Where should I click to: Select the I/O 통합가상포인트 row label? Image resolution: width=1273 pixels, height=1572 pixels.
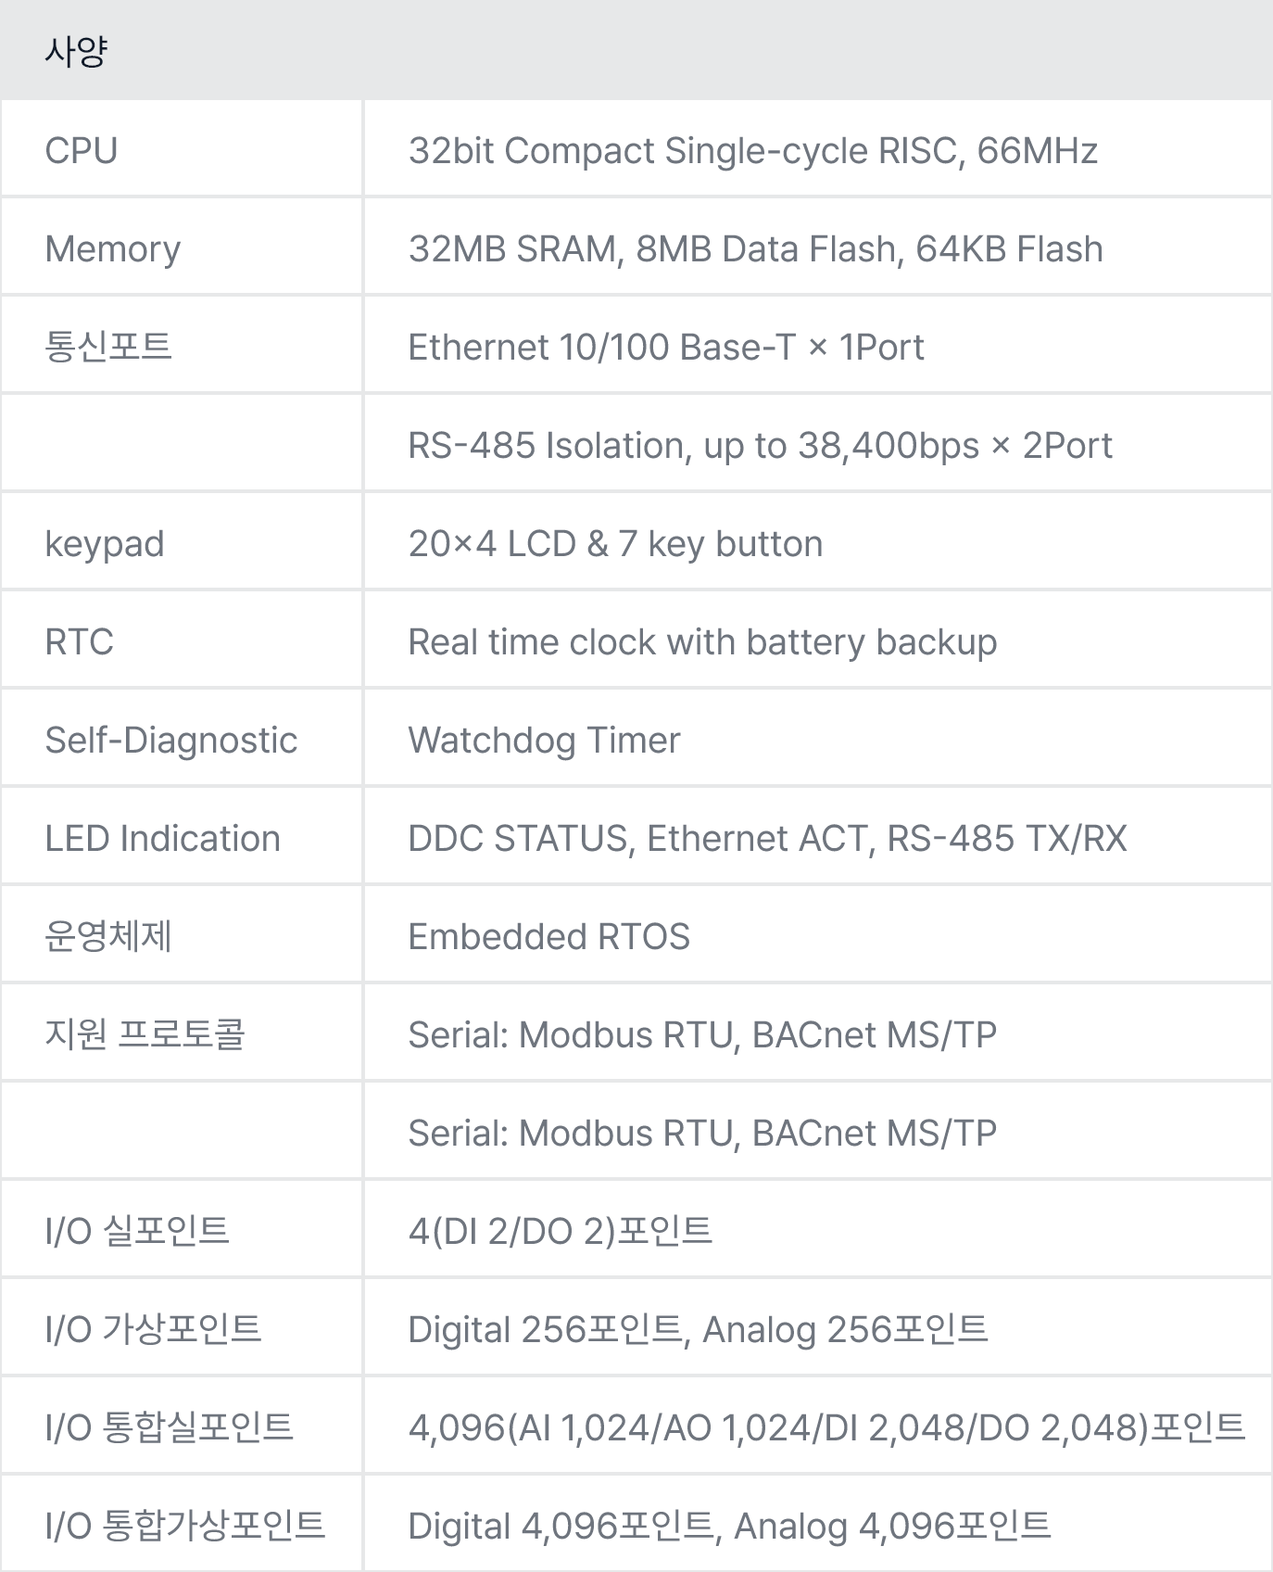coord(185,1526)
